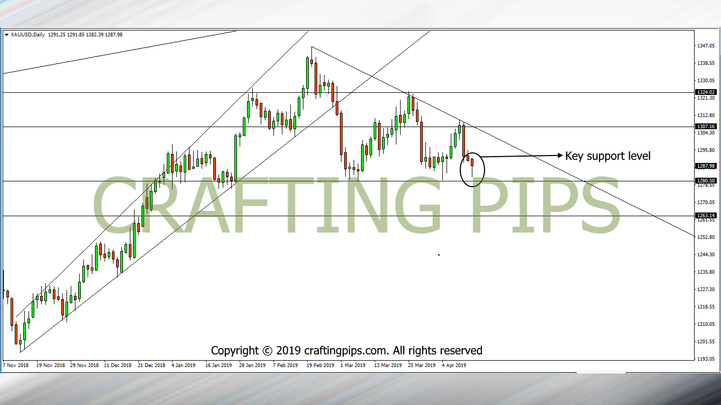Click the high value 1291.85 in header

[x=74, y=35]
